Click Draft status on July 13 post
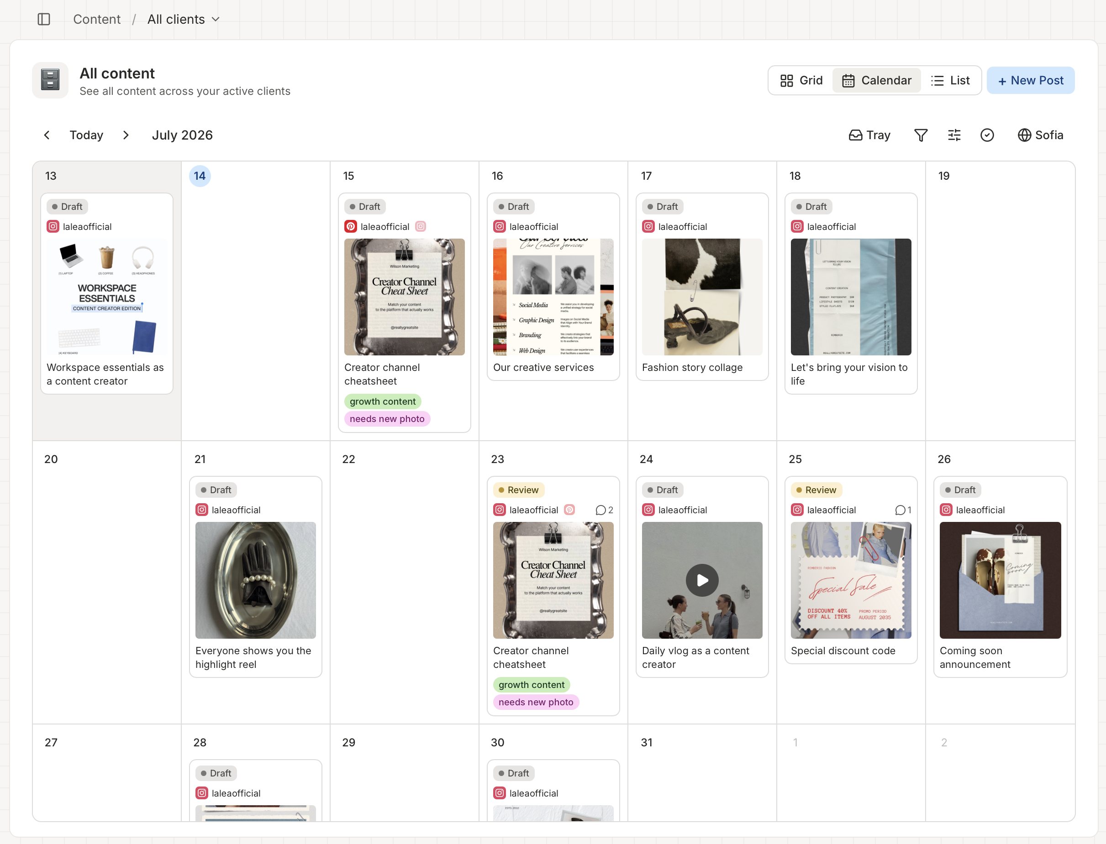1106x844 pixels. coord(67,207)
